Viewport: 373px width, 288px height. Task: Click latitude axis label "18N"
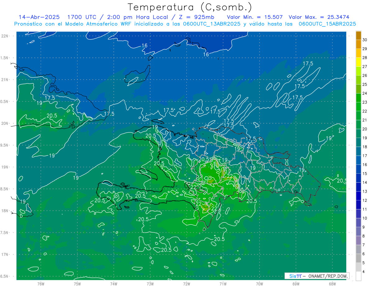coord(5,211)
